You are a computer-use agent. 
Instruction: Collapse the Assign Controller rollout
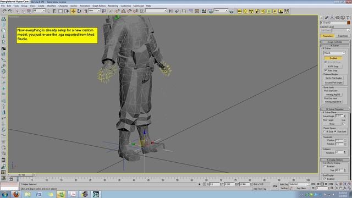(335, 42)
